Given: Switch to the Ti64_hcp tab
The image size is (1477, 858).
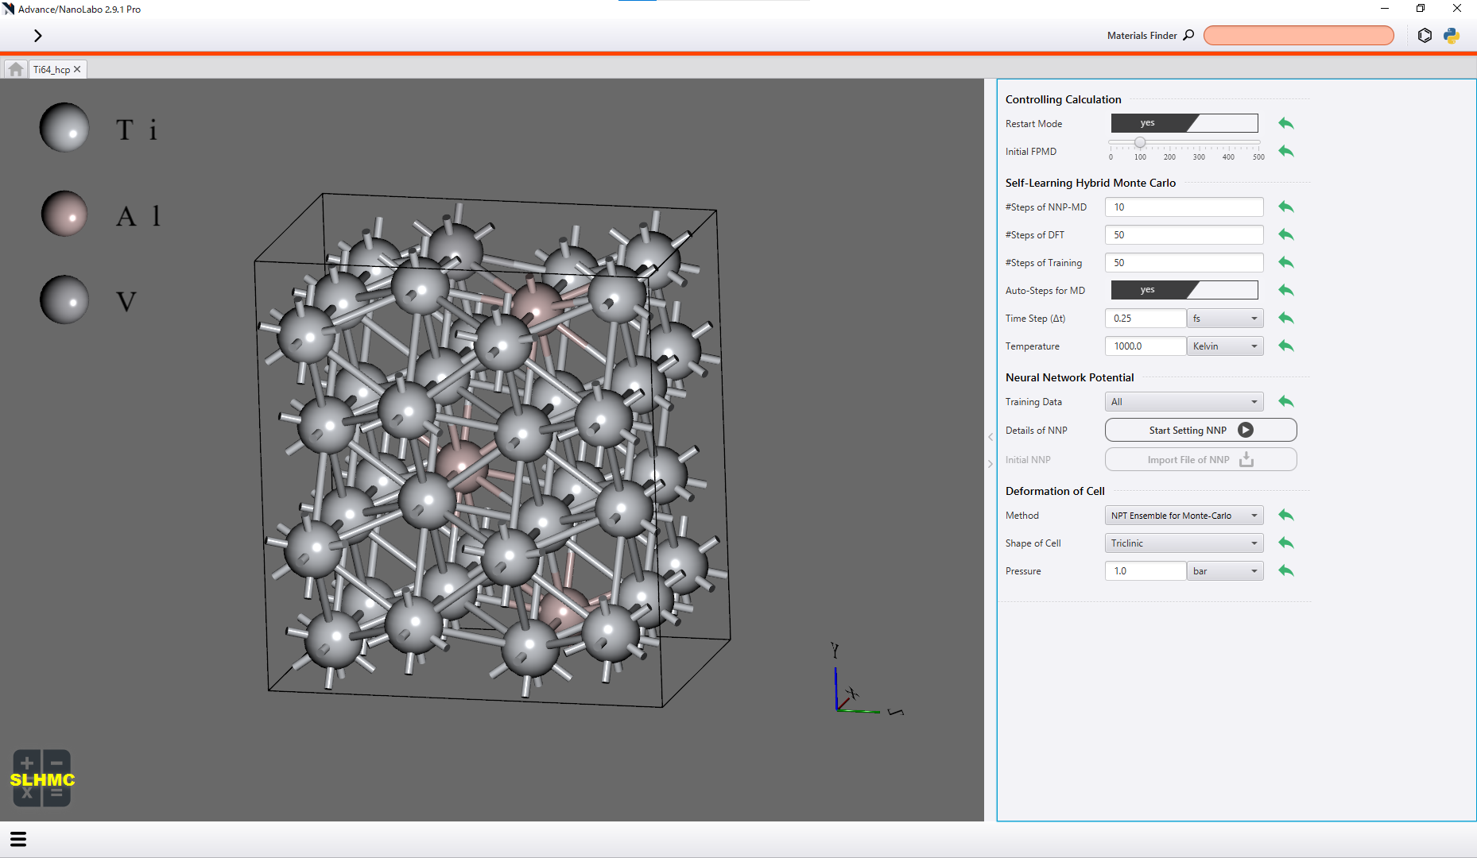Looking at the screenshot, I should click(x=52, y=70).
